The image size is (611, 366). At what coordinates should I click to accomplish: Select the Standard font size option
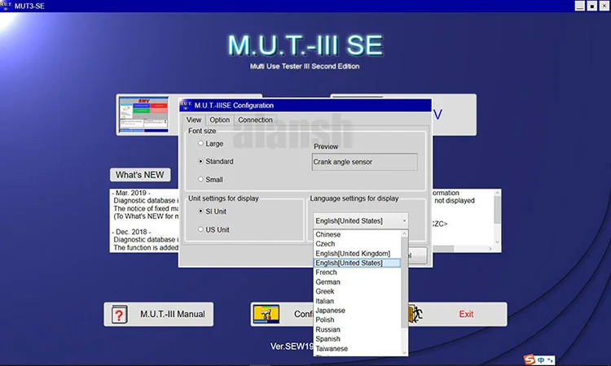(x=200, y=161)
